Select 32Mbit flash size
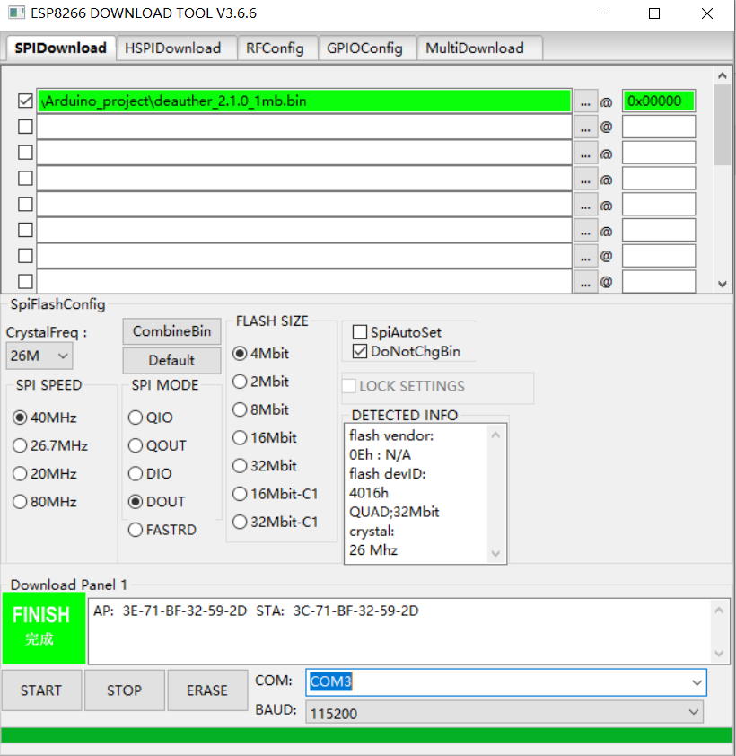 click(240, 465)
